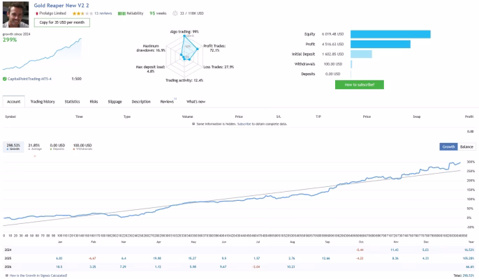The image size is (479, 279).
Task: Click the subscribers icon next to 33 / 118K USD
Action: pyautogui.click(x=175, y=13)
